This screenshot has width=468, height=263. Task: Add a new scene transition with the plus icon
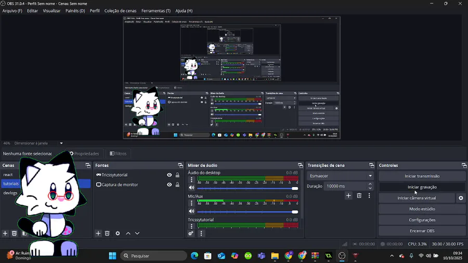click(348, 195)
